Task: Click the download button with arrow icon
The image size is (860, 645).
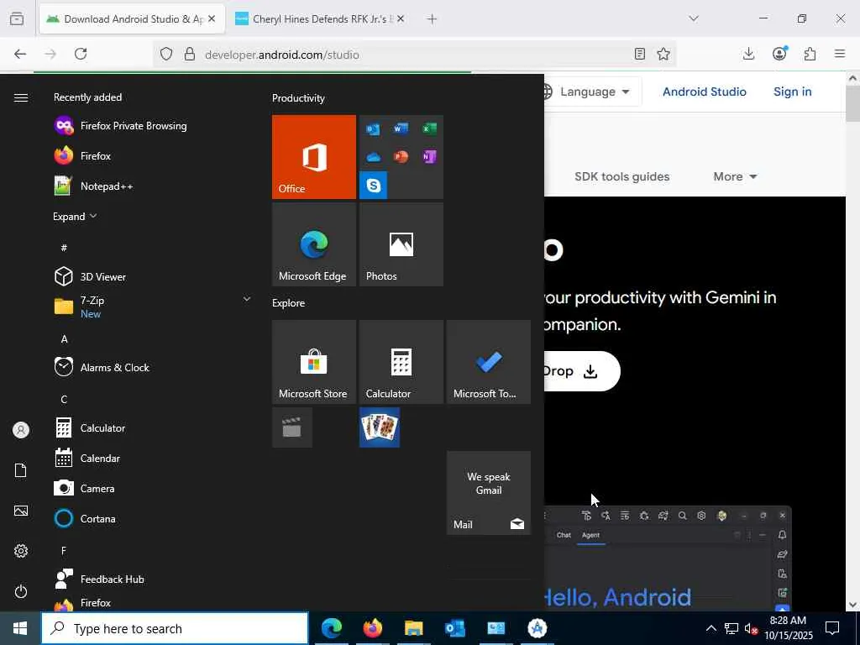Action: 582,371
